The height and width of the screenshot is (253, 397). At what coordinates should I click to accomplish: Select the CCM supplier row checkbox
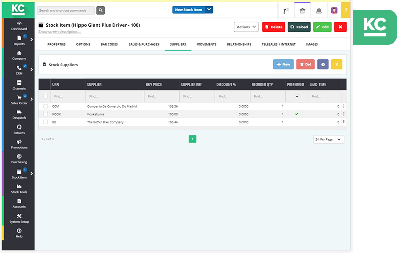click(x=46, y=106)
